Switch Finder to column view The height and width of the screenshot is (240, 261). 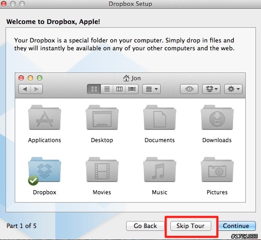(x=119, y=89)
